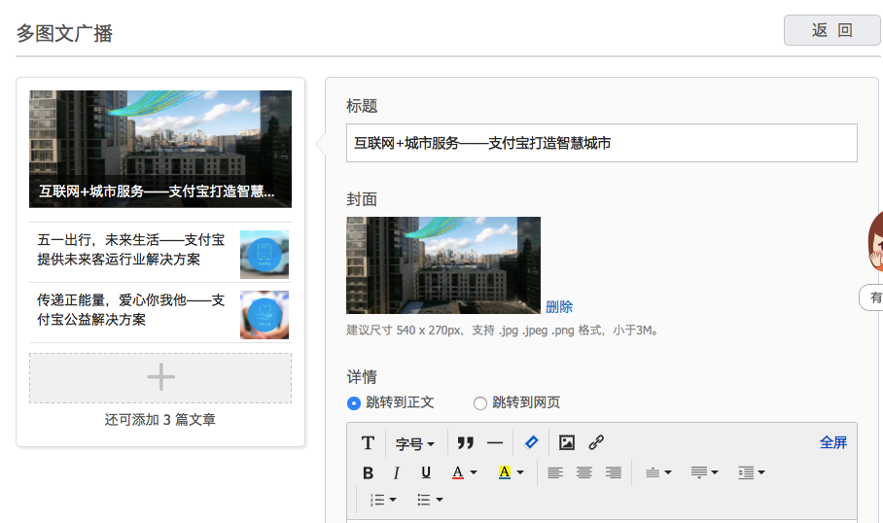This screenshot has width=883, height=523.
Task: Click the line indent icon
Action: coord(746,472)
